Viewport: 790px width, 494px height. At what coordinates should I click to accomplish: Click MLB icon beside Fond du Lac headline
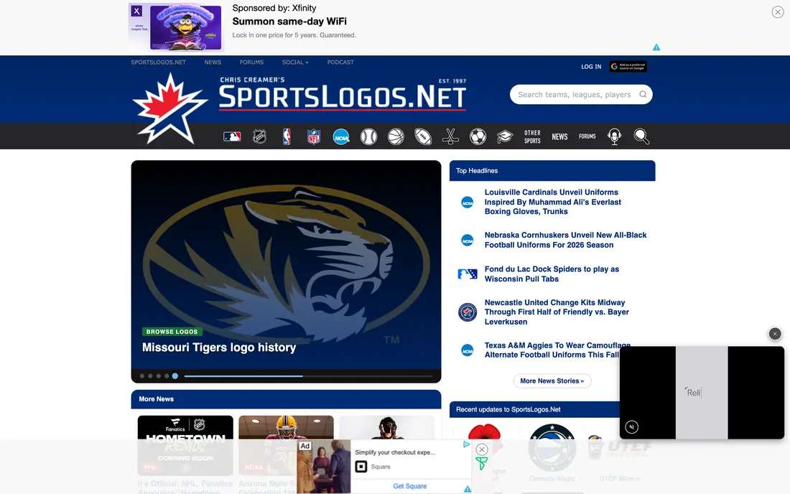[468, 274]
